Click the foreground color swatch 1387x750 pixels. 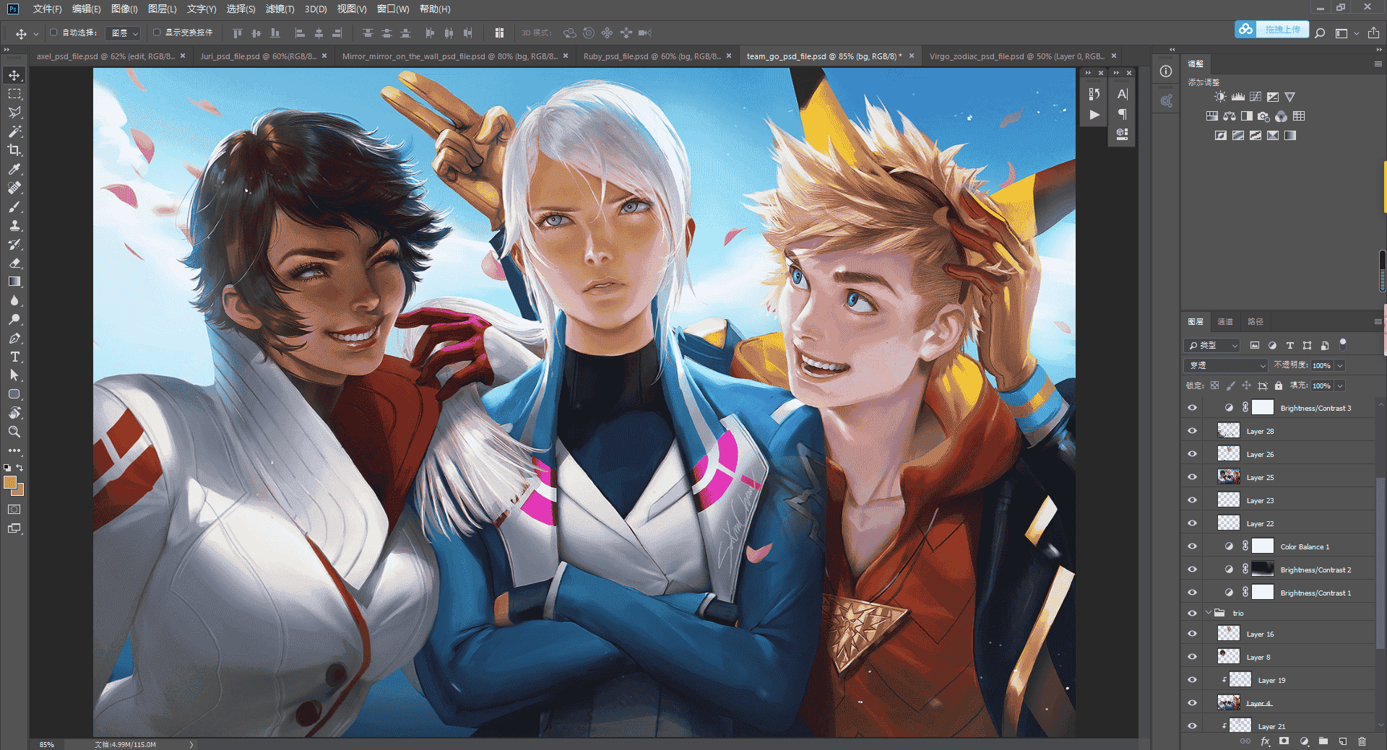coord(10,482)
